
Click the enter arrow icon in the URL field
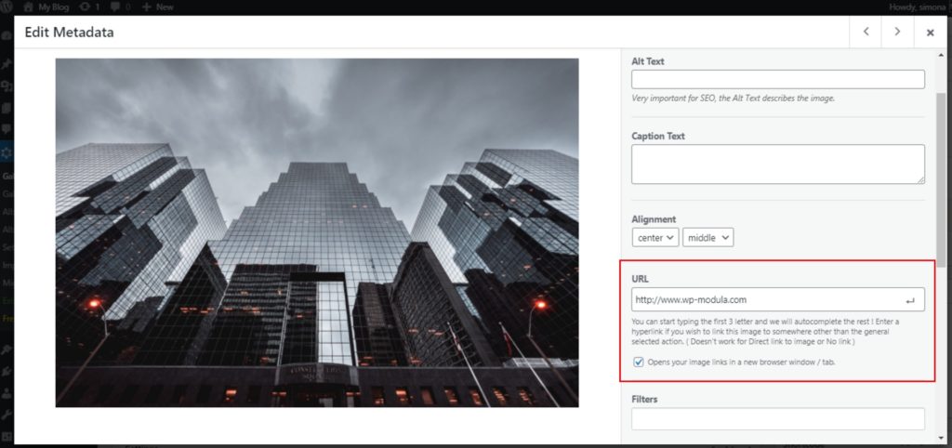(909, 300)
